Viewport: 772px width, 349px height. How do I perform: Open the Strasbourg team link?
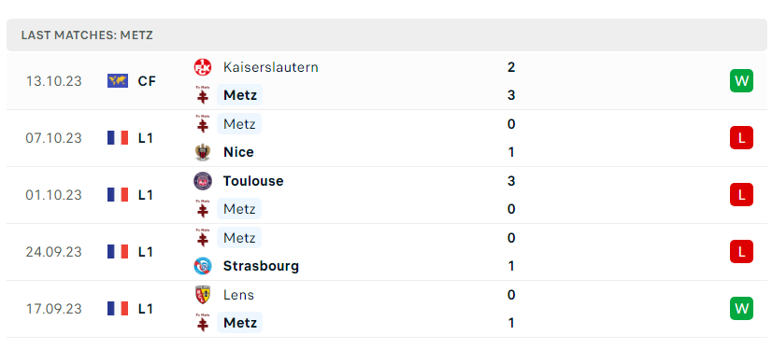click(261, 266)
